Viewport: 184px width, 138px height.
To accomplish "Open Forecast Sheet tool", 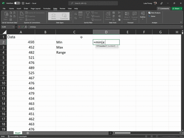I will [x=135, y=16].
